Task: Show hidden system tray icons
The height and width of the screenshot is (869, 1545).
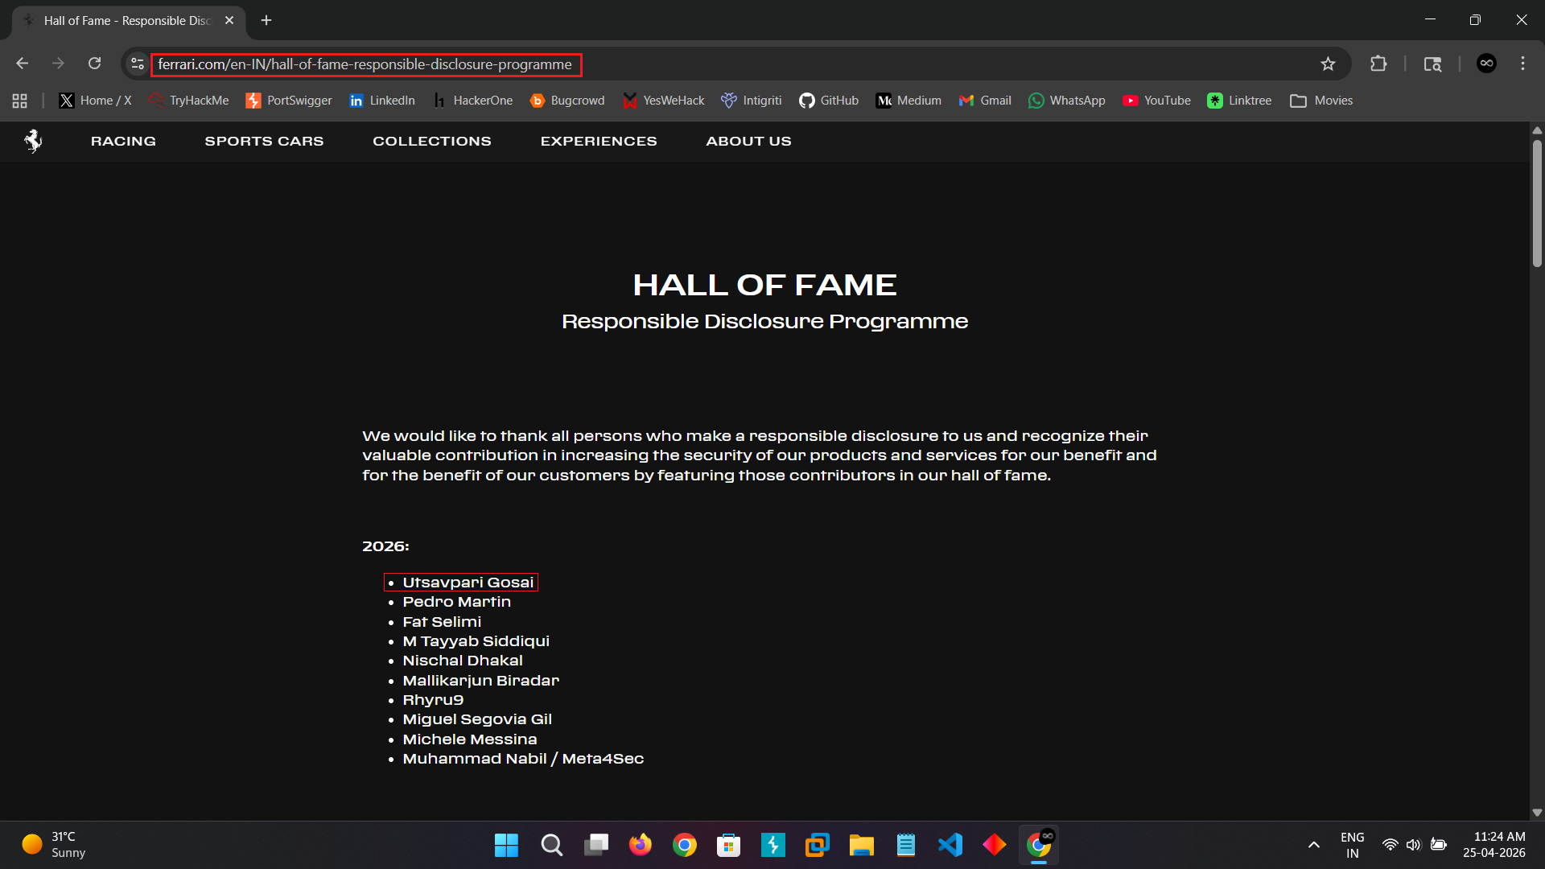Action: (1313, 845)
